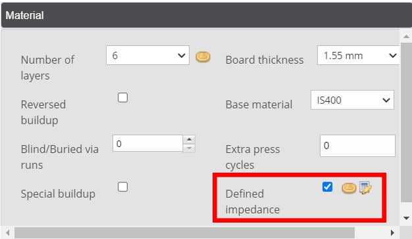Click the vertical scrollbar up arrow
This screenshot has width=412, height=239.
(x=406, y=36)
